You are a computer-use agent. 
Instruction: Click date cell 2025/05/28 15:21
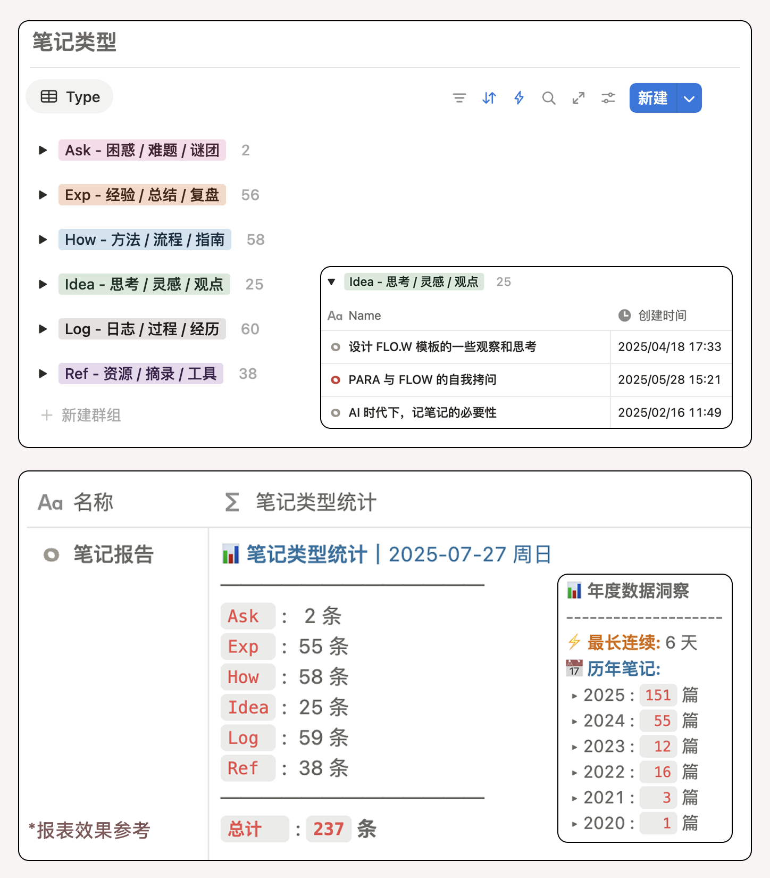pos(669,380)
